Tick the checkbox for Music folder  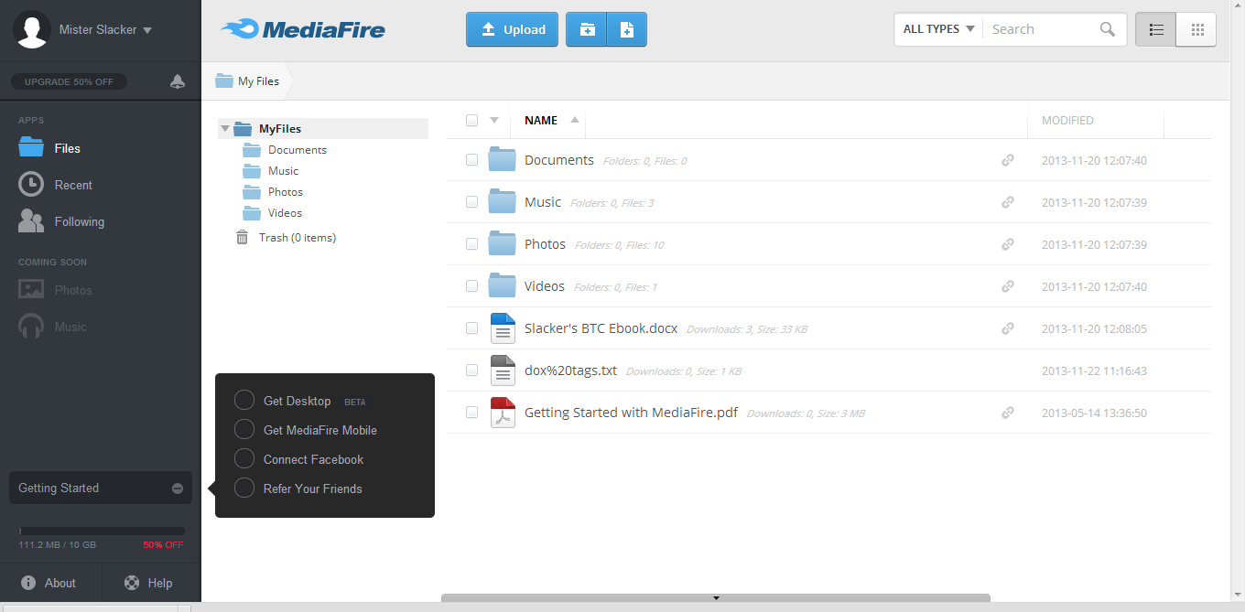tap(471, 201)
